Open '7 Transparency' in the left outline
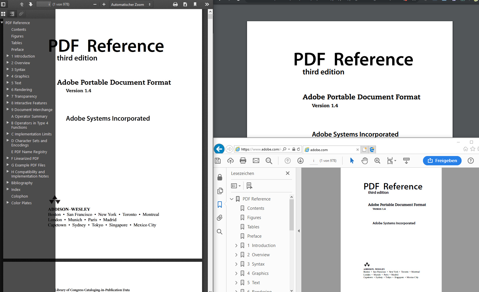 click(24, 96)
